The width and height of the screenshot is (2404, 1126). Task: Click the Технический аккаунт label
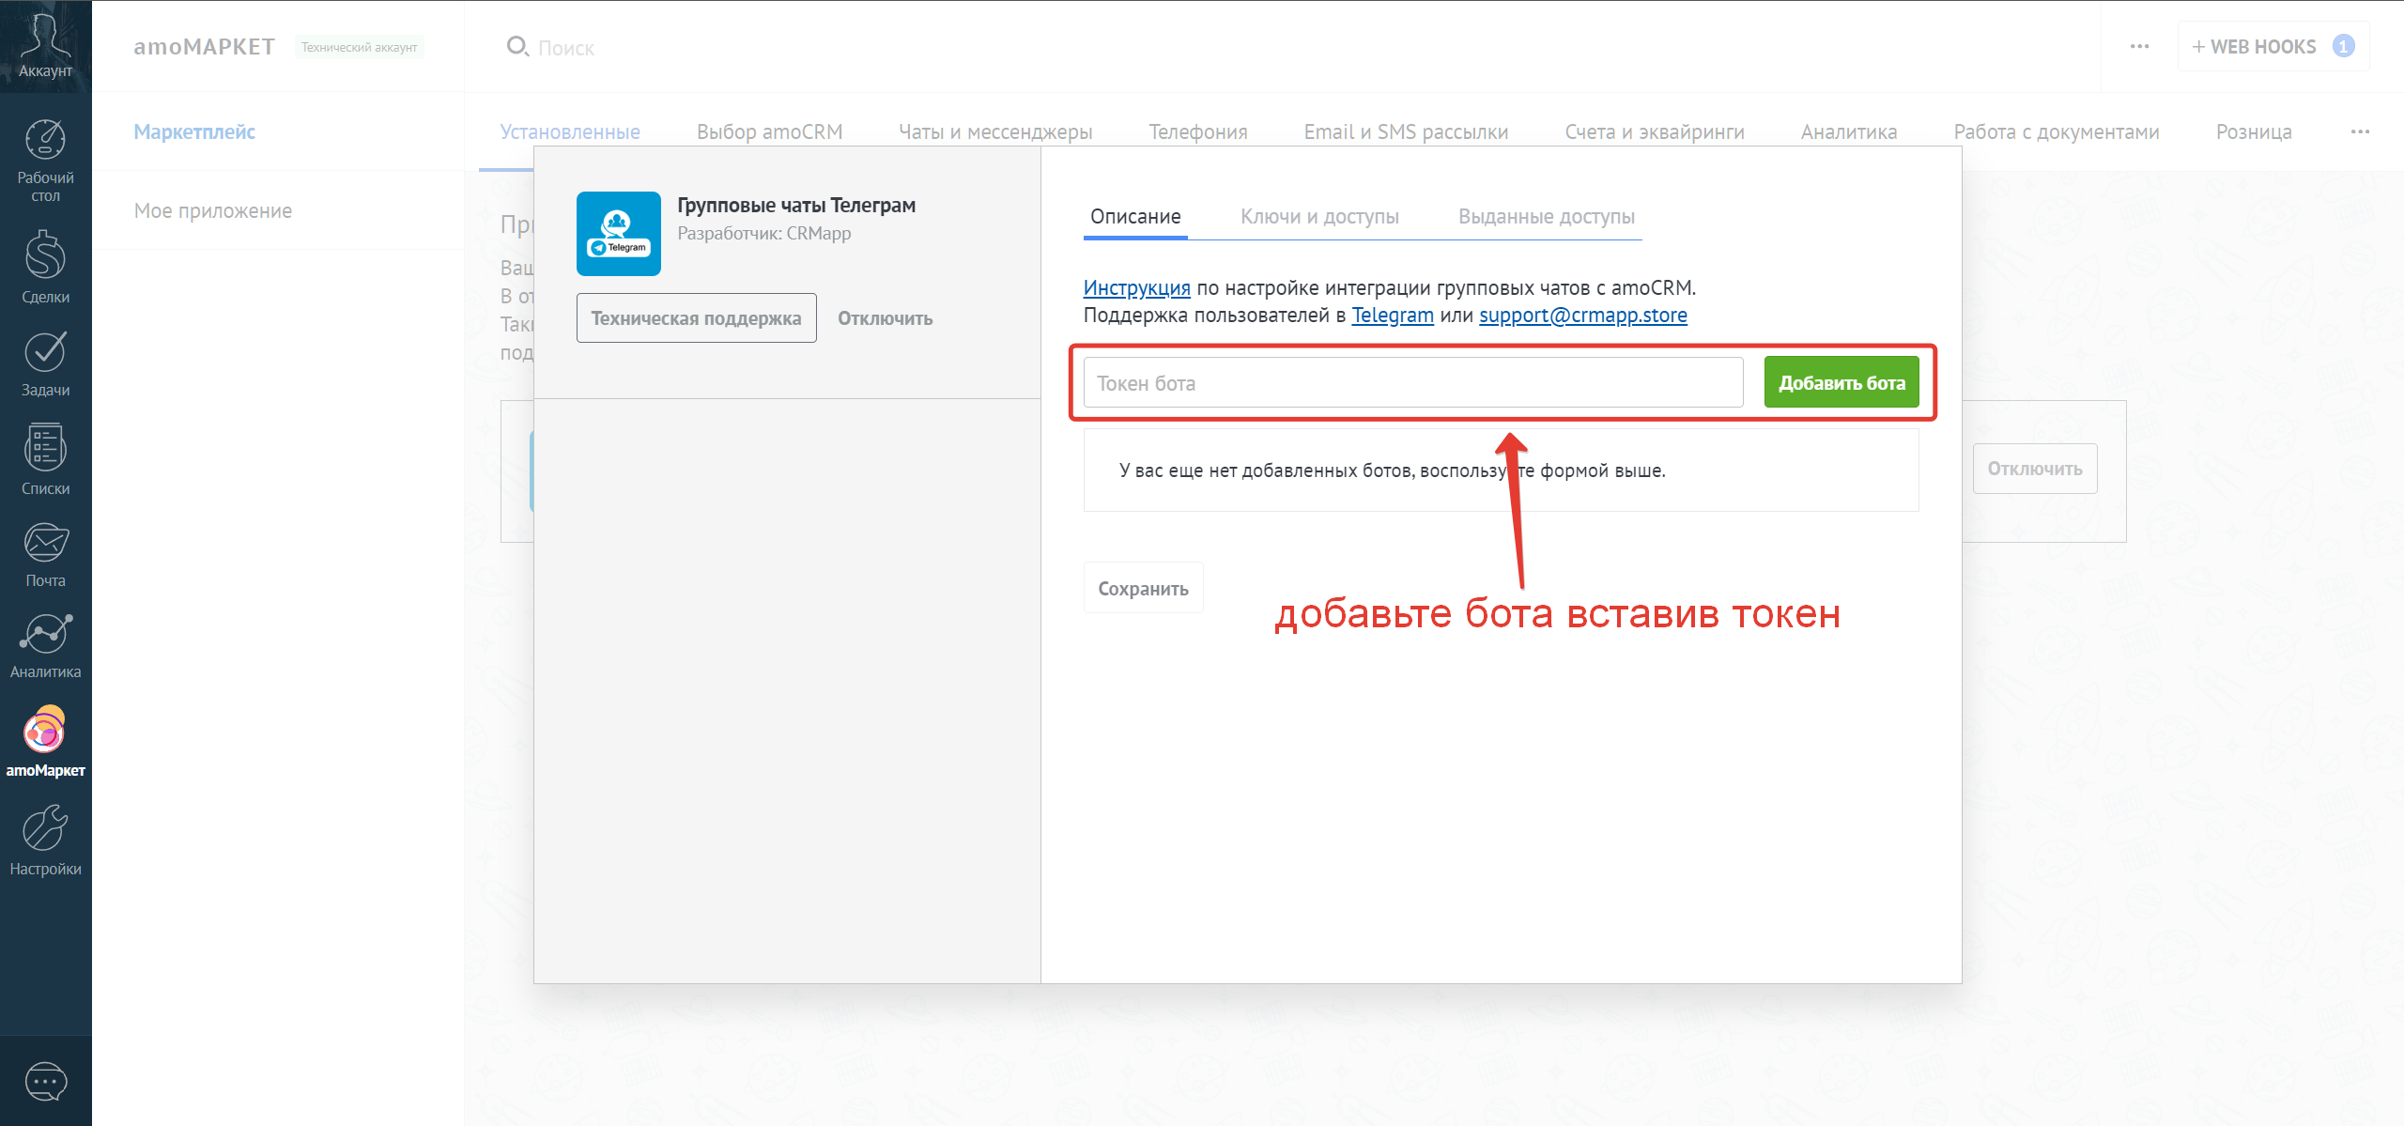(x=359, y=47)
